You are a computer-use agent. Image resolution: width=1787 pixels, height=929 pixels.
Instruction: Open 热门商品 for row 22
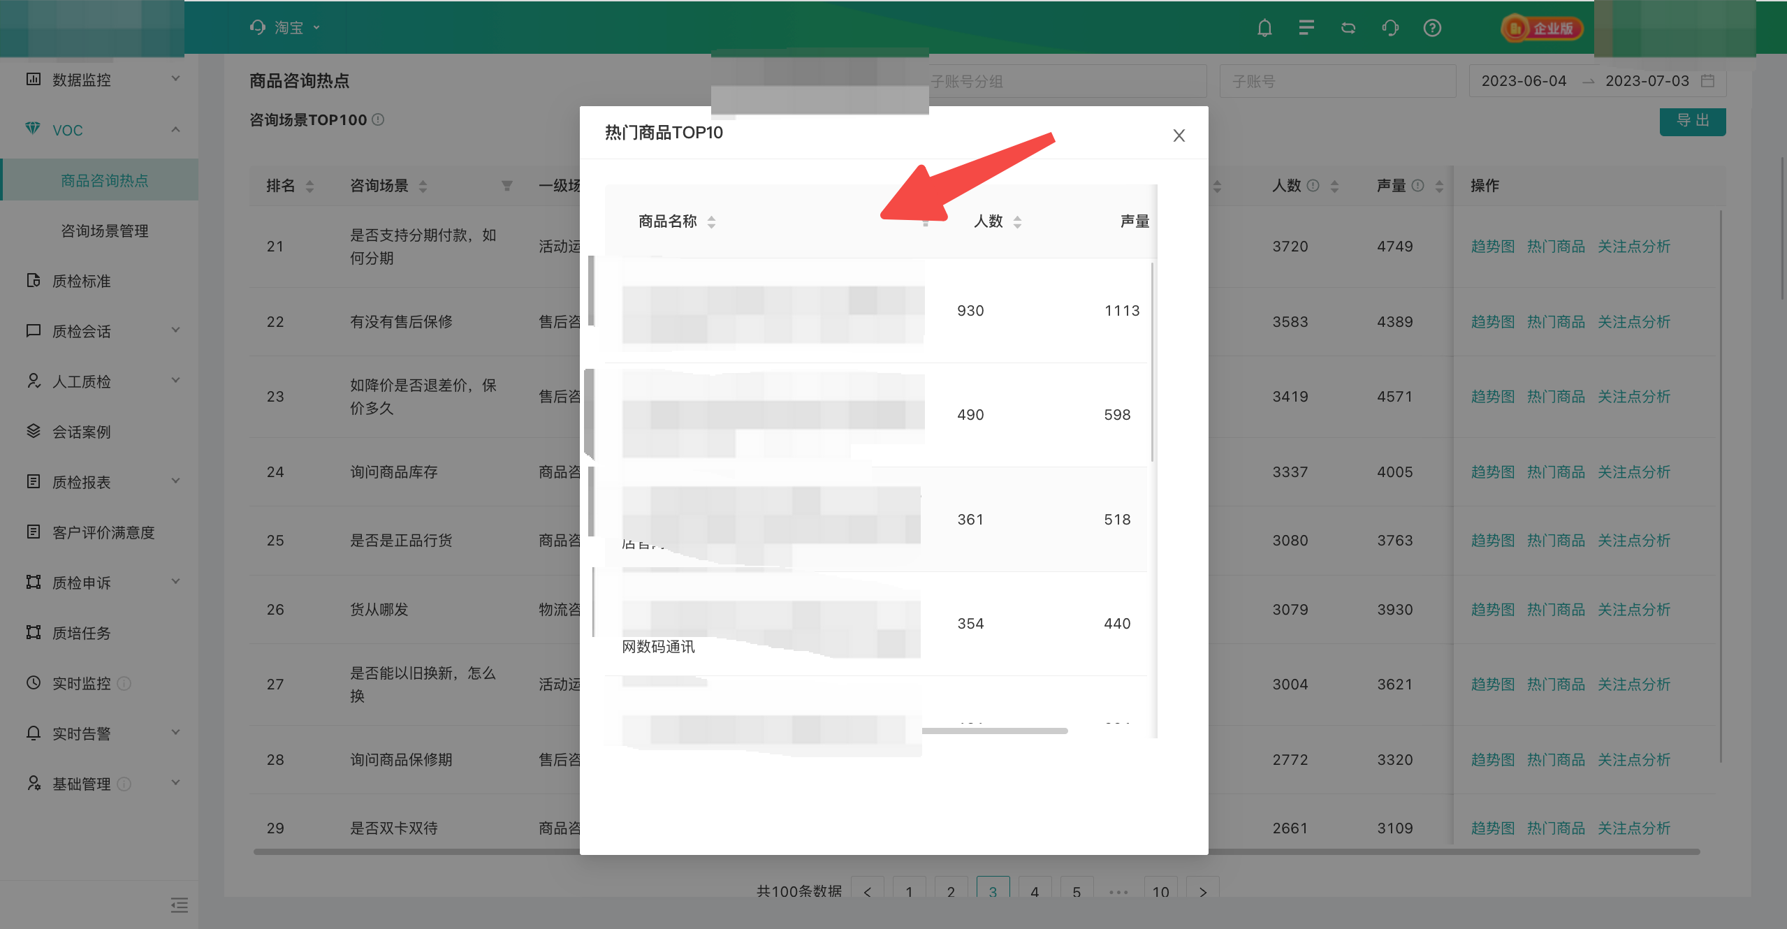[1556, 322]
